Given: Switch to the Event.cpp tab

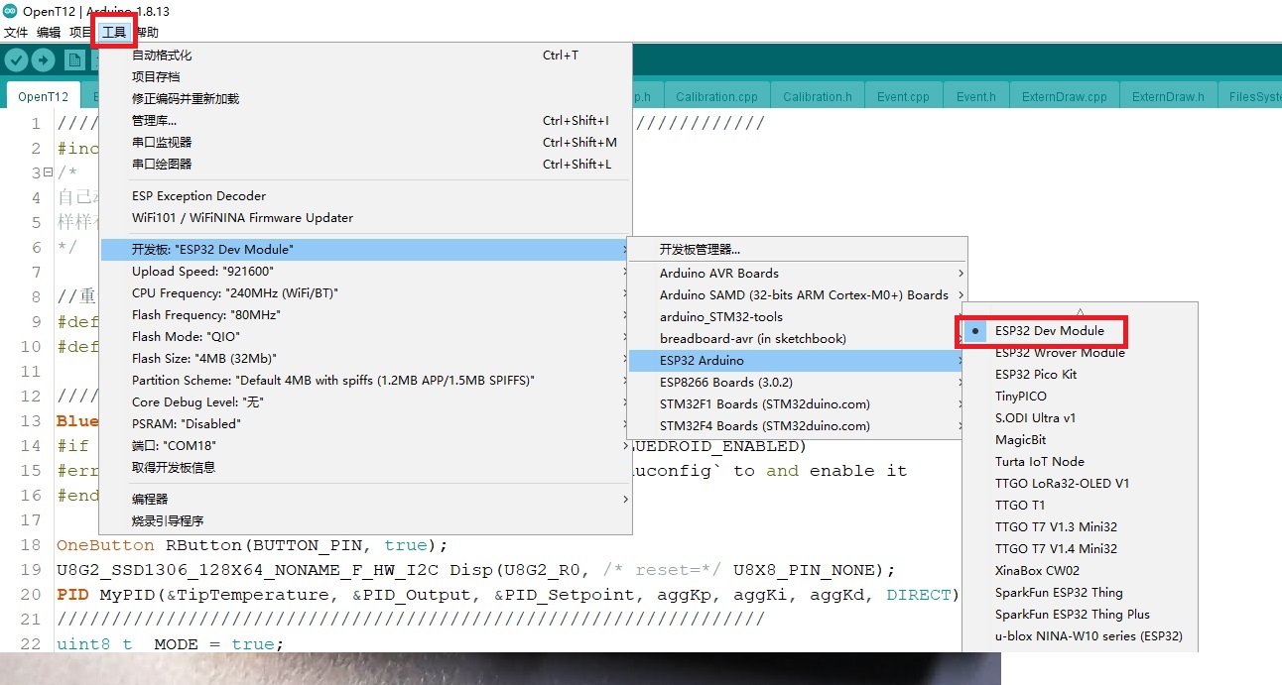Looking at the screenshot, I should 903,96.
